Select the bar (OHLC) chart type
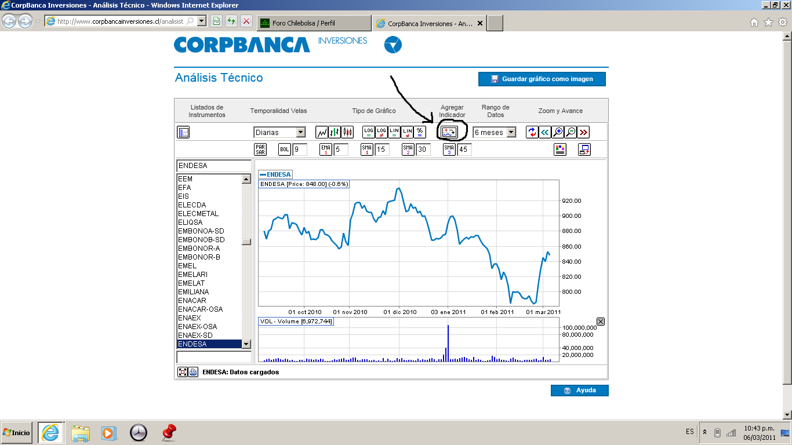 click(x=335, y=132)
